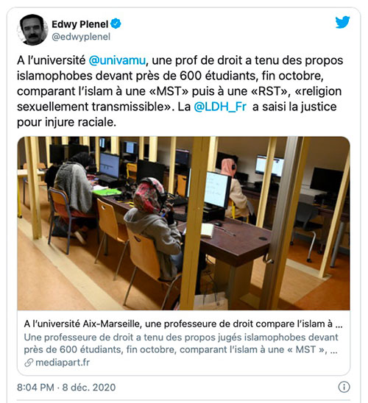Click the article description preview text
368x403 pixels.
[181, 343]
